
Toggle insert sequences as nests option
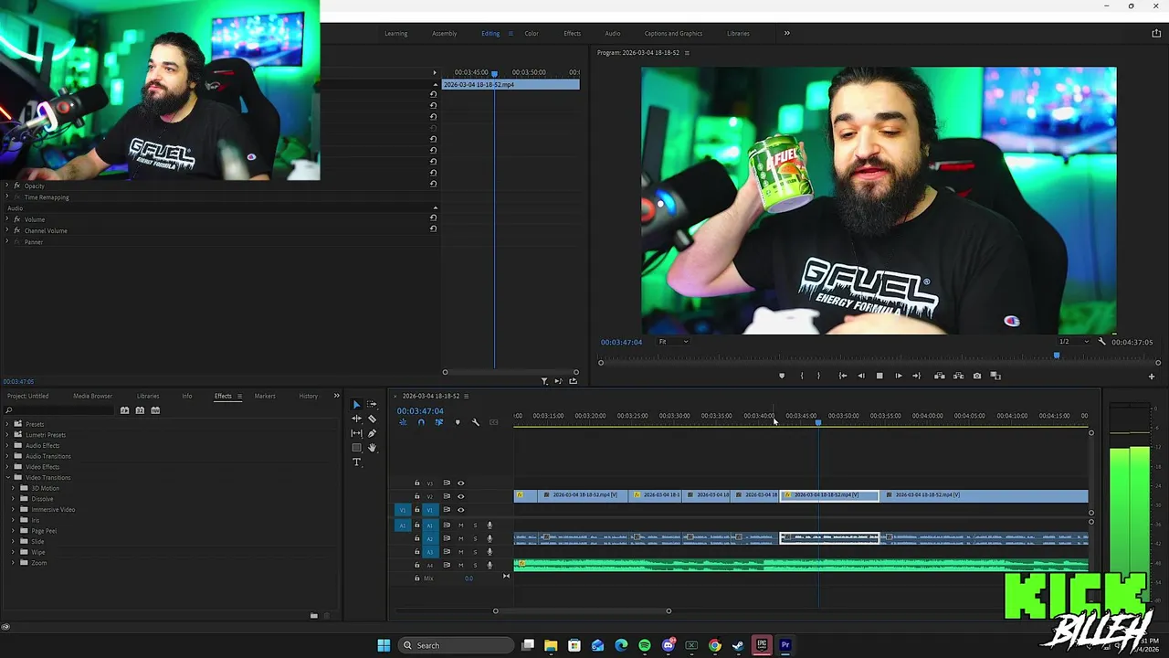pos(403,422)
